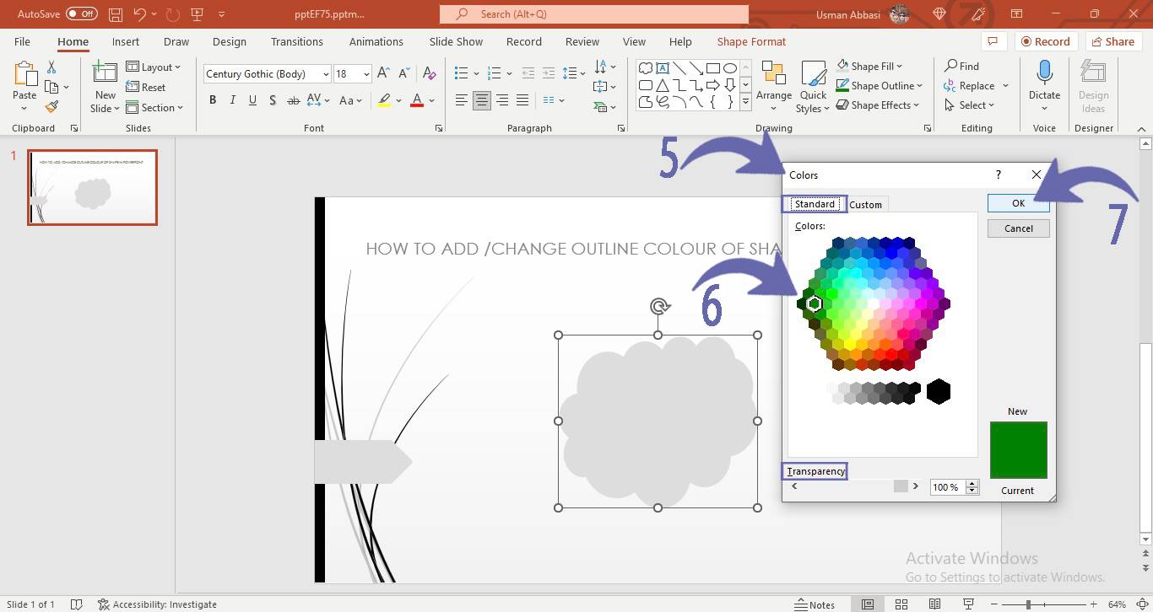Open the Shape Format tab
This screenshot has height=612, width=1153.
click(751, 41)
